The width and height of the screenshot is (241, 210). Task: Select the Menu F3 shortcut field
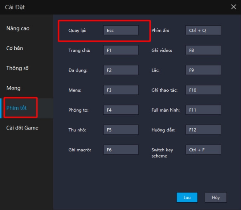coord(121,90)
